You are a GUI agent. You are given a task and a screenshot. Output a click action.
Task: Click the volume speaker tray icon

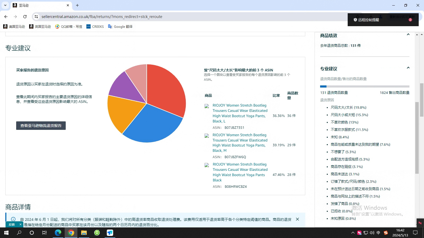pos(372,233)
